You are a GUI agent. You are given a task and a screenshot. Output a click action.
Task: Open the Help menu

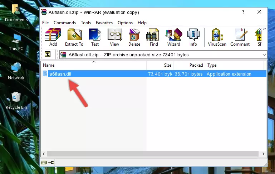[142, 23]
